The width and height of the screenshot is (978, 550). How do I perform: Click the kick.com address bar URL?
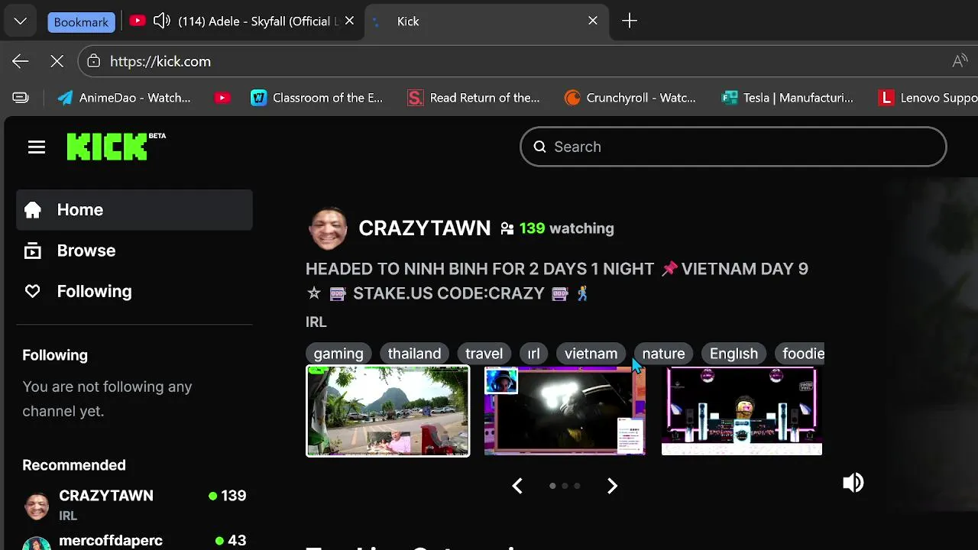click(x=160, y=61)
